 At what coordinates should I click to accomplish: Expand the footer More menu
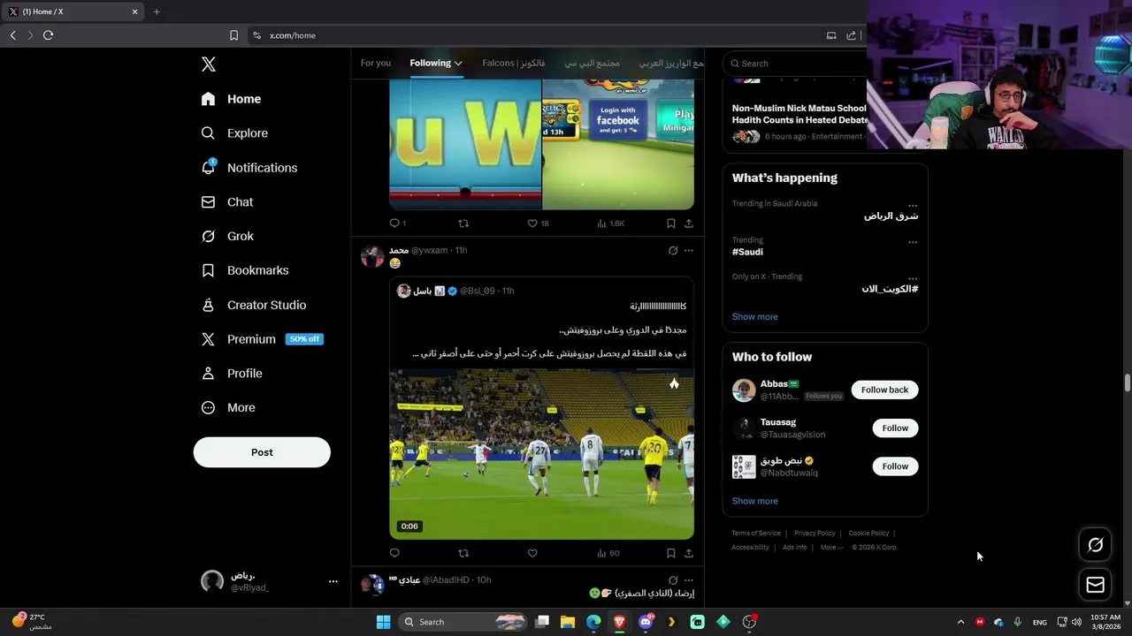pyautogui.click(x=831, y=548)
